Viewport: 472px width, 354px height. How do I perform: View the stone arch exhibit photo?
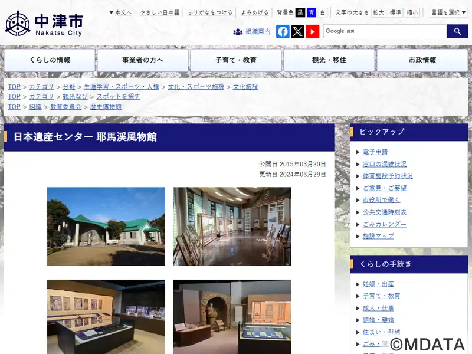tap(232, 317)
